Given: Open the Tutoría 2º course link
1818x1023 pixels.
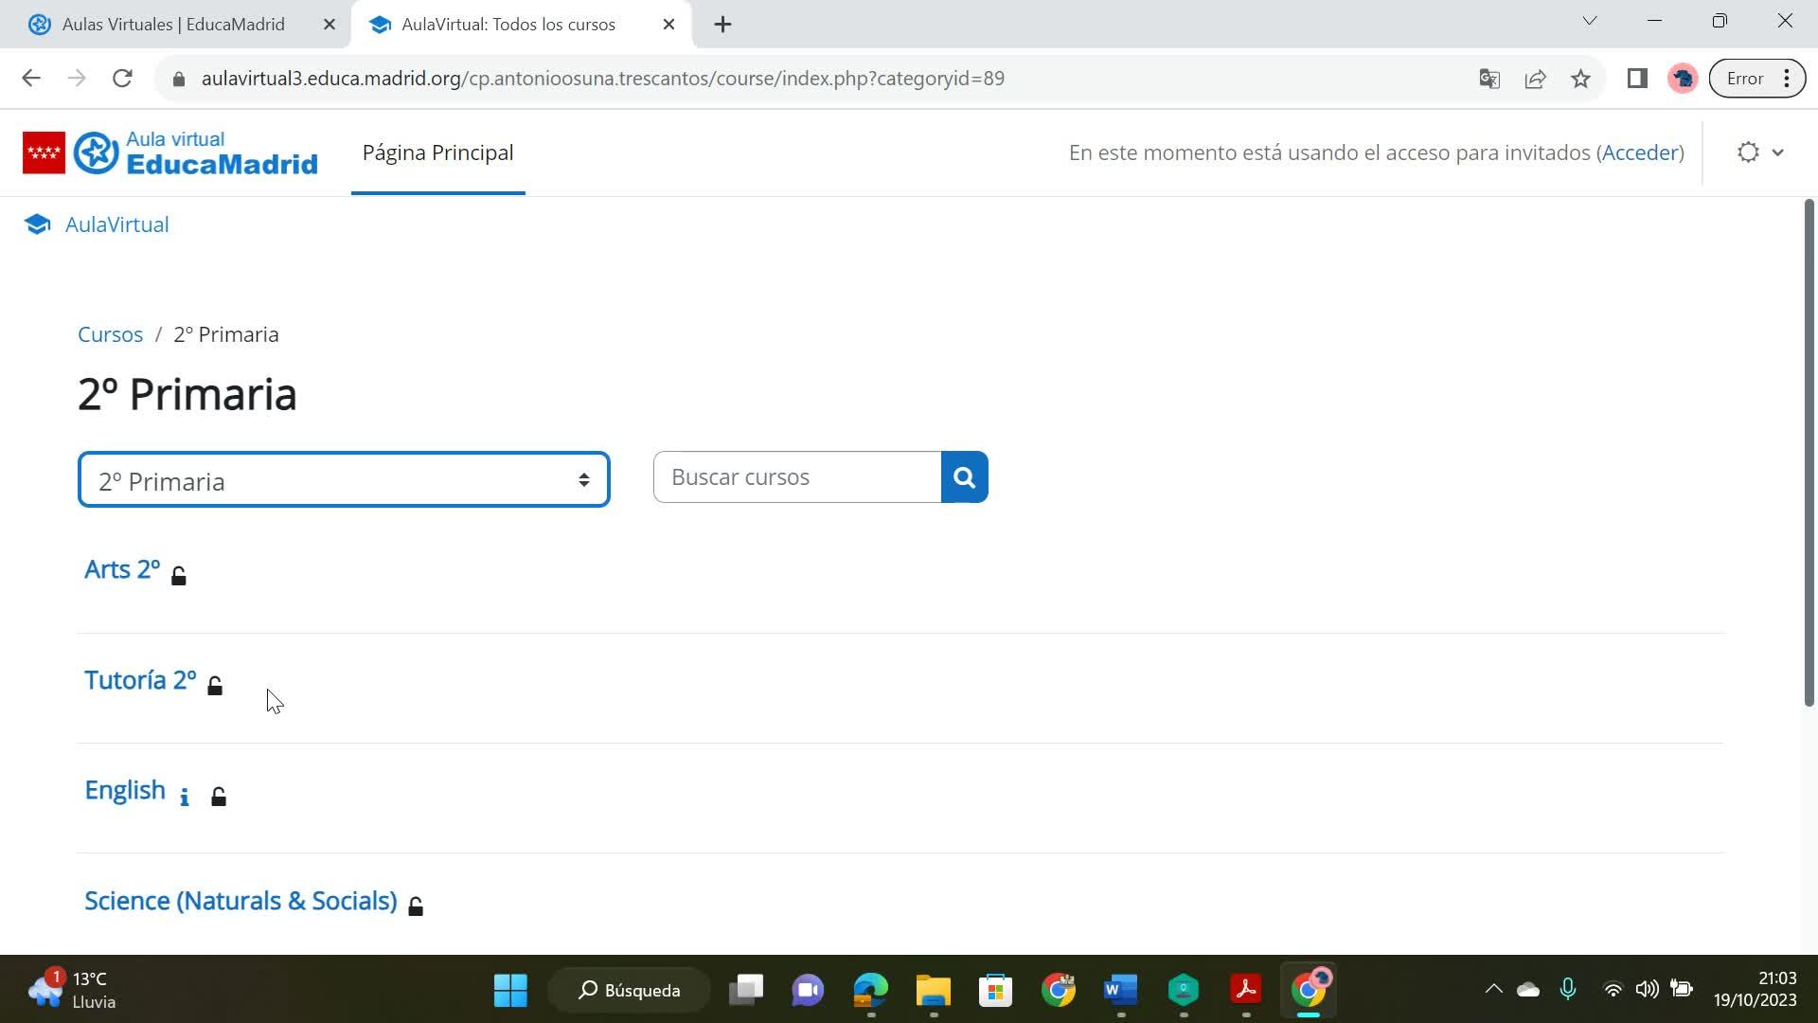Looking at the screenshot, I should [x=140, y=680].
